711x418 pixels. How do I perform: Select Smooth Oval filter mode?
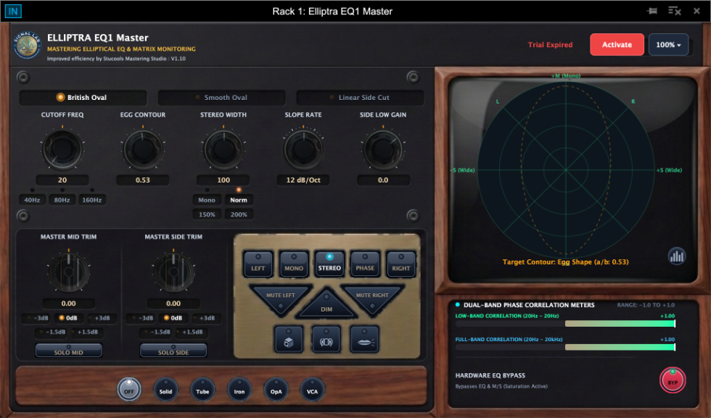coord(222,97)
